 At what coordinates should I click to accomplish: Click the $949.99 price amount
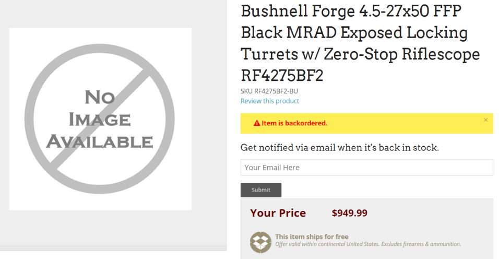(x=349, y=213)
